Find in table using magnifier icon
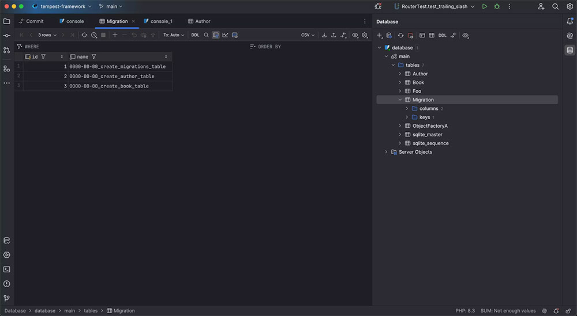This screenshot has height=316, width=577. pos(206,35)
